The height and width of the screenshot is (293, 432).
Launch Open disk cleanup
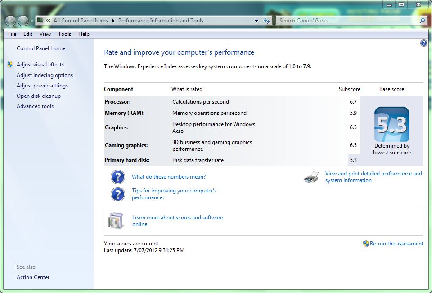(39, 96)
